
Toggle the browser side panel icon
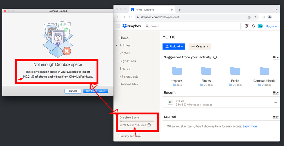(x=263, y=17)
